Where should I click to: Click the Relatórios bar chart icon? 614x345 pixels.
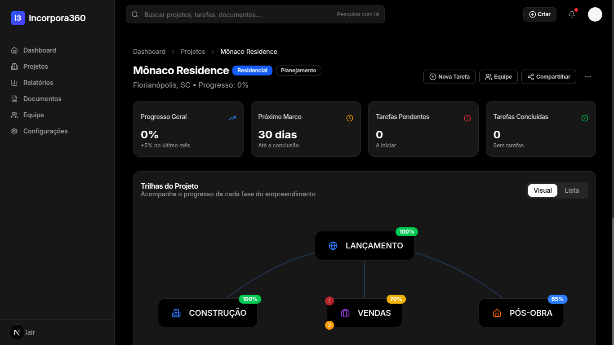pos(14,82)
